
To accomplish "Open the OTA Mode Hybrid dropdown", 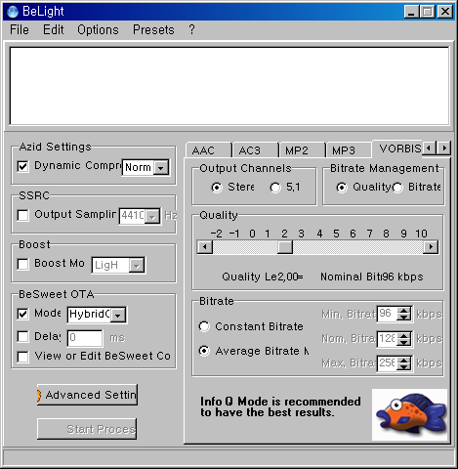I will pos(118,315).
